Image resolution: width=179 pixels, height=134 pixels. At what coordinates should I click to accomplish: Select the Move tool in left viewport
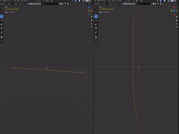click(1, 16)
